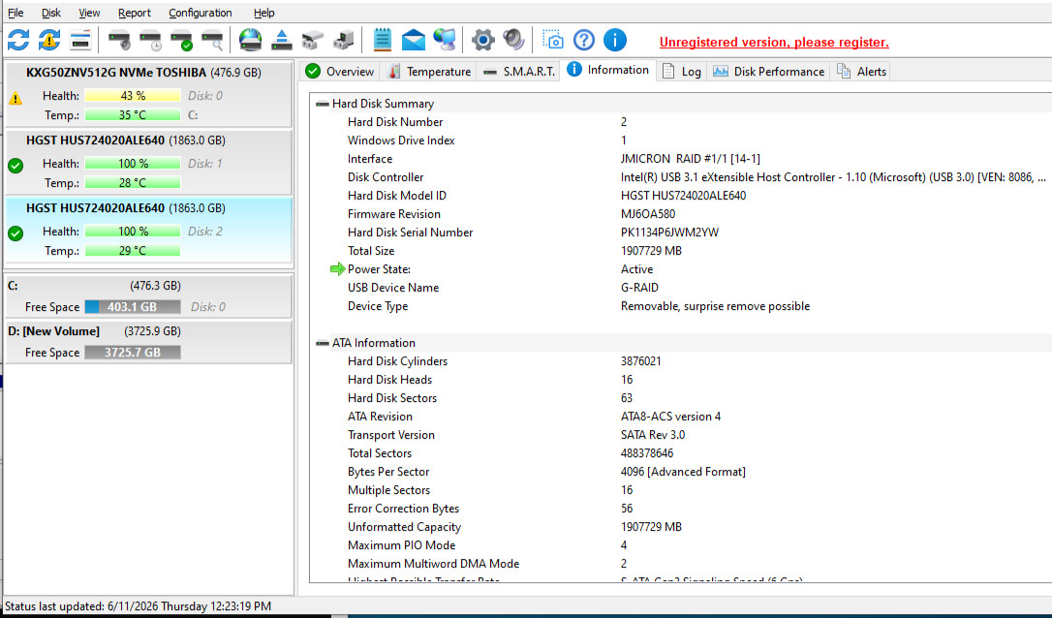Click the Unregistered version register link
The width and height of the screenshot is (1052, 618).
[774, 43]
